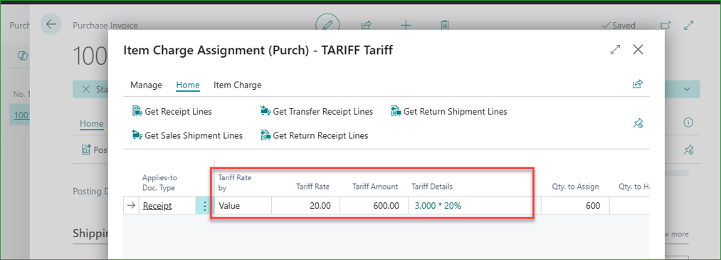Click the Get Receipt Lines icon

137,111
